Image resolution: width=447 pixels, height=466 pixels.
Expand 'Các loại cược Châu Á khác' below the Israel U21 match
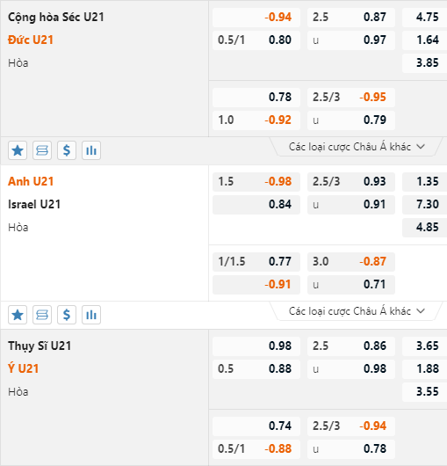click(x=357, y=311)
